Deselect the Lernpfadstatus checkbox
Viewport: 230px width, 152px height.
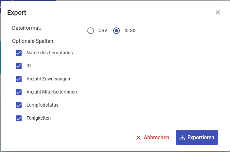point(19,105)
